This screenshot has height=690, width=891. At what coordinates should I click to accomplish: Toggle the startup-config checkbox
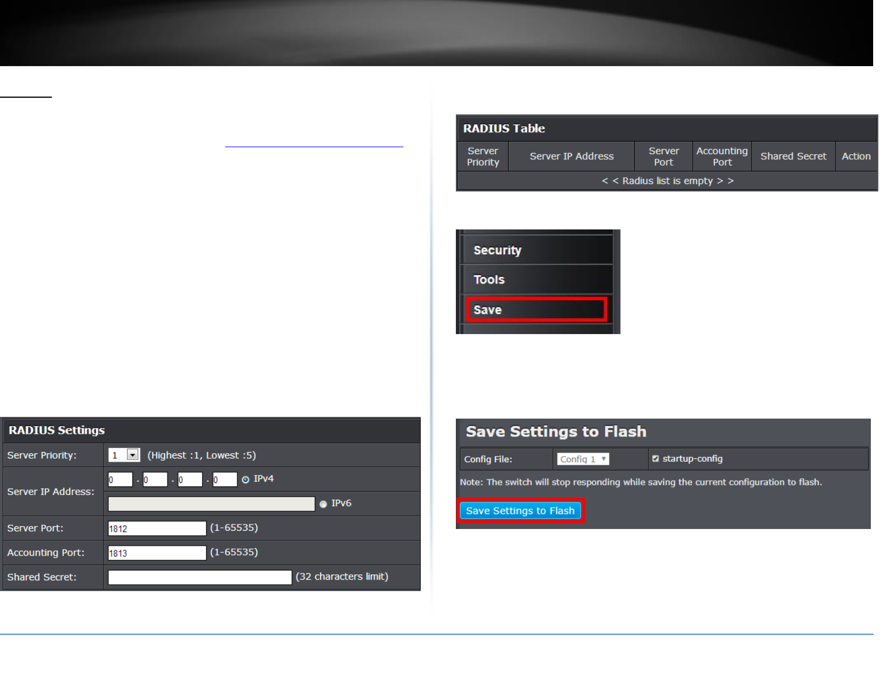click(656, 459)
